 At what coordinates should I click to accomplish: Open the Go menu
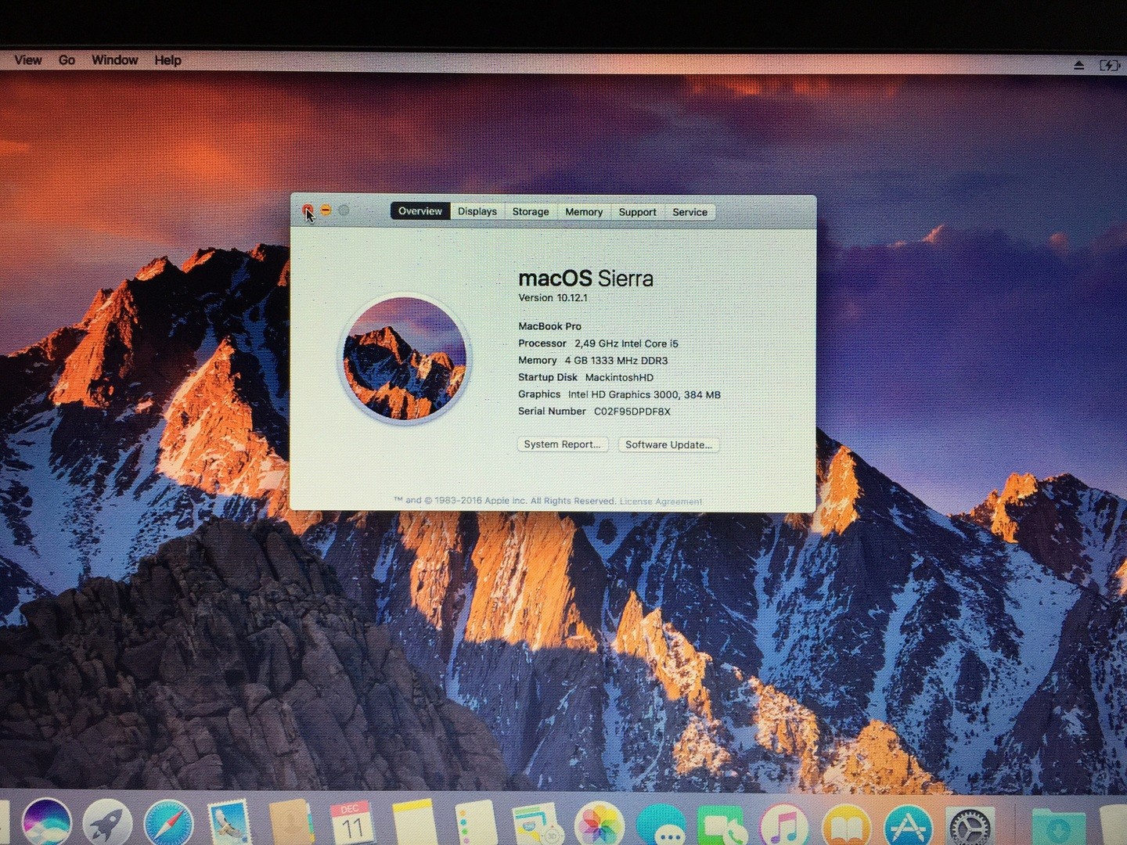67,60
